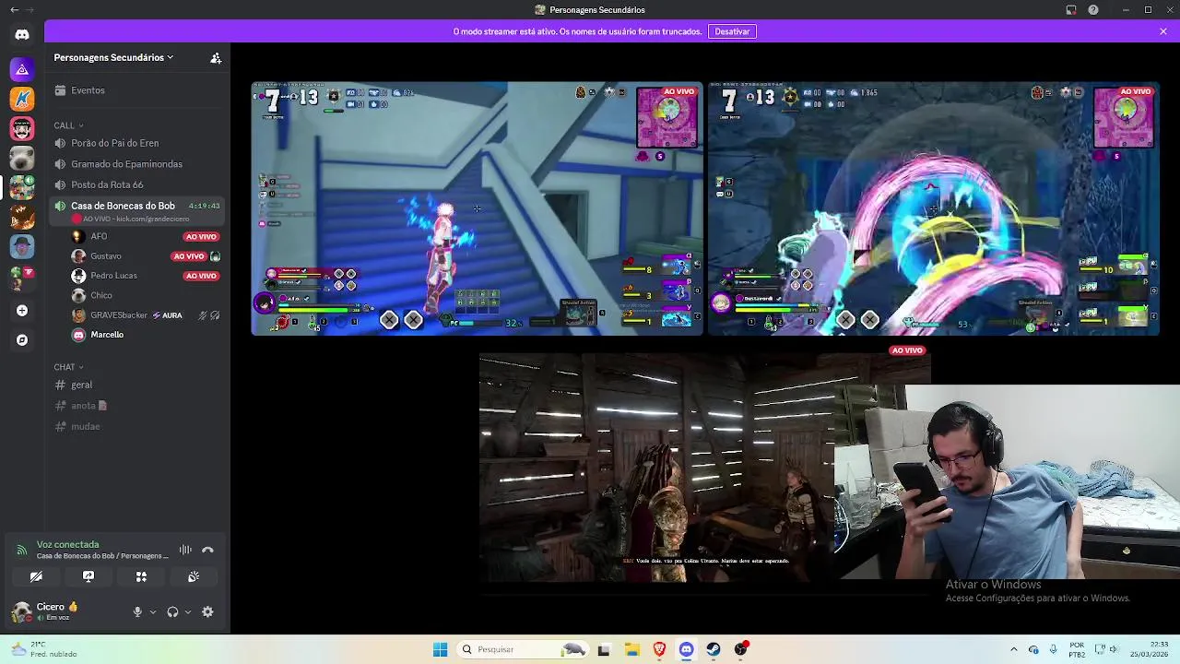Share your screen icon
Image resolution: width=1180 pixels, height=664 pixels.
click(88, 576)
